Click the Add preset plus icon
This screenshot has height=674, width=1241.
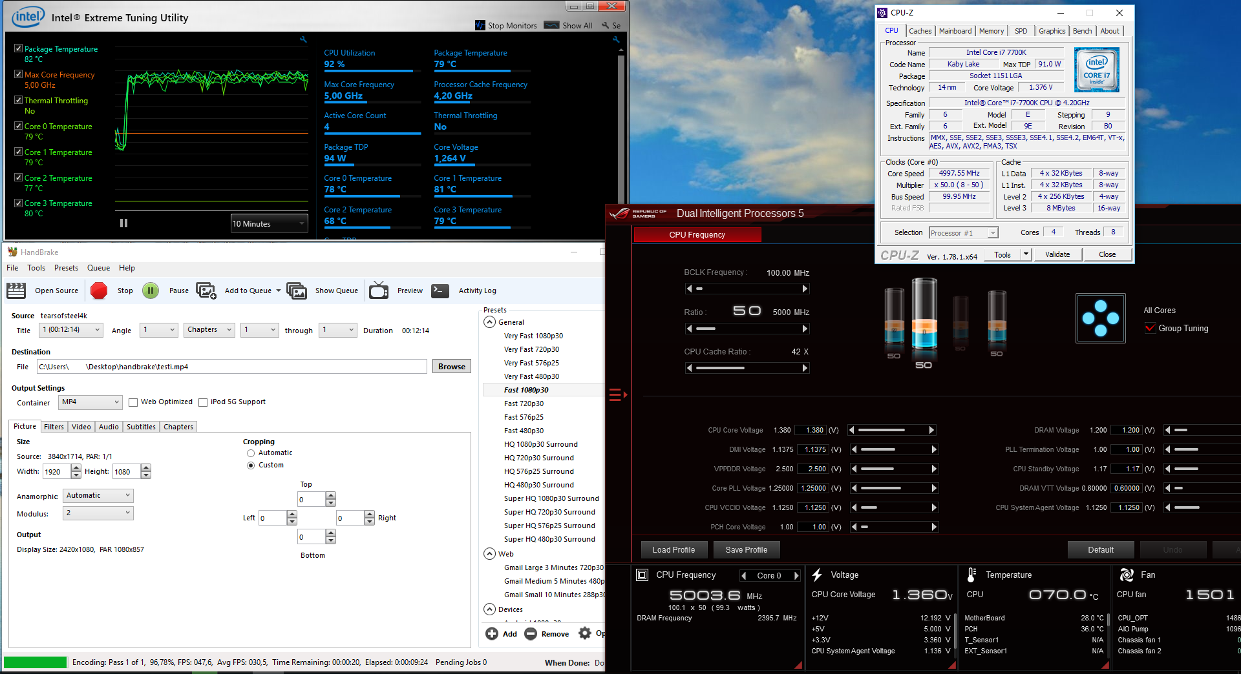tap(492, 634)
